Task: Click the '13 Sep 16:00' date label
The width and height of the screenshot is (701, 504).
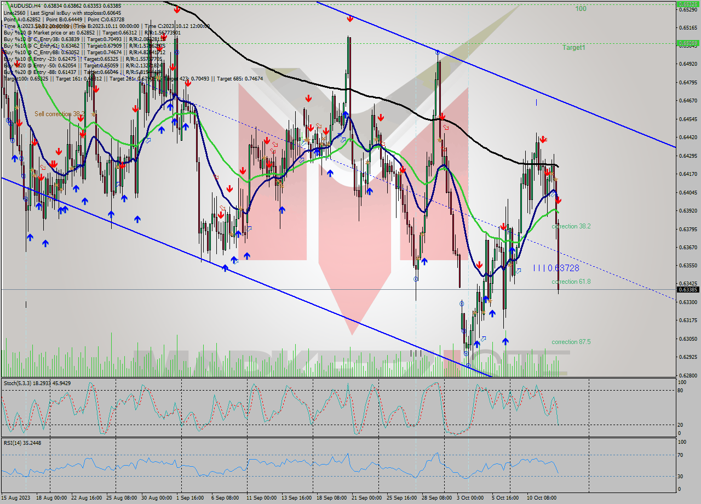Action: pos(297,498)
